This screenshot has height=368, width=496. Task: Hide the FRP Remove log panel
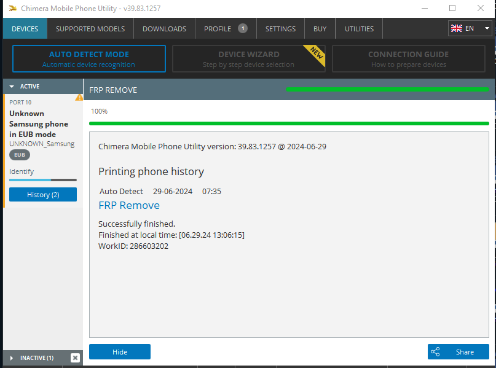click(x=120, y=351)
